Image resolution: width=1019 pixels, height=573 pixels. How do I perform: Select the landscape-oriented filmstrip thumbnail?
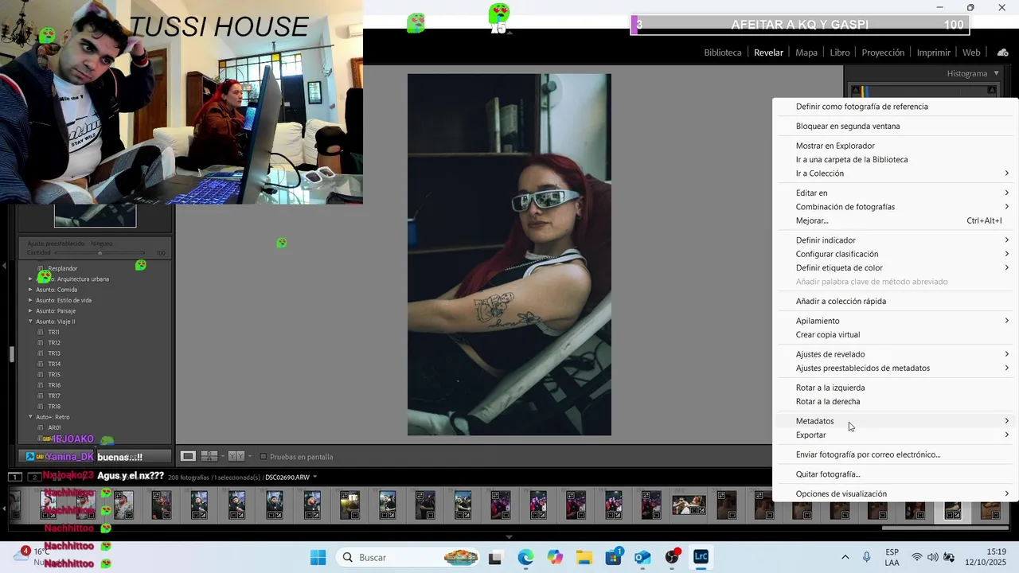(x=689, y=505)
